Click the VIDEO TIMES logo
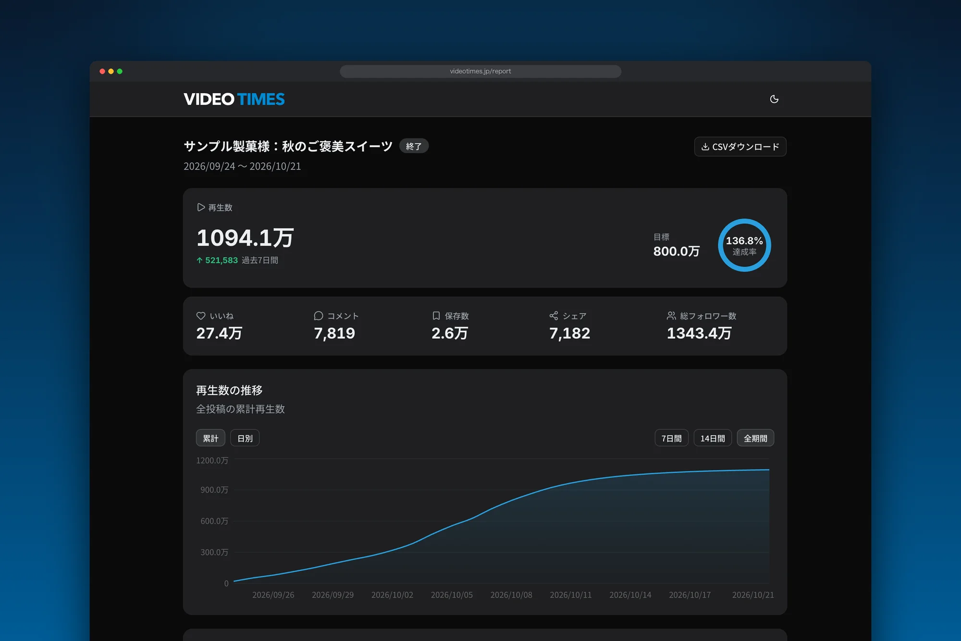Viewport: 961px width, 641px height. (x=234, y=99)
